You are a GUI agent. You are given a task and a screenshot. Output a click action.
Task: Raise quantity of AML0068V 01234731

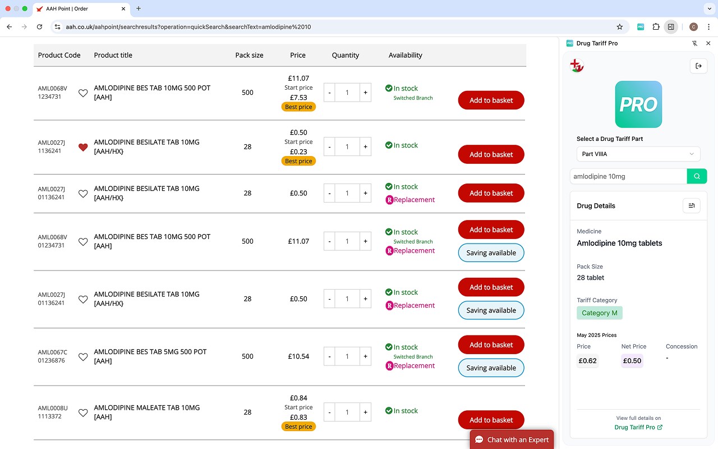click(x=365, y=241)
